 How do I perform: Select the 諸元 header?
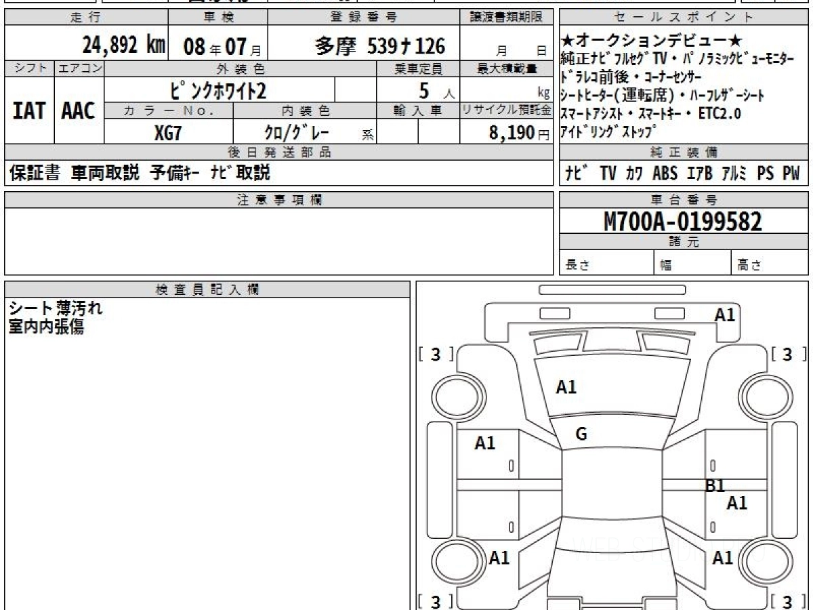point(684,242)
